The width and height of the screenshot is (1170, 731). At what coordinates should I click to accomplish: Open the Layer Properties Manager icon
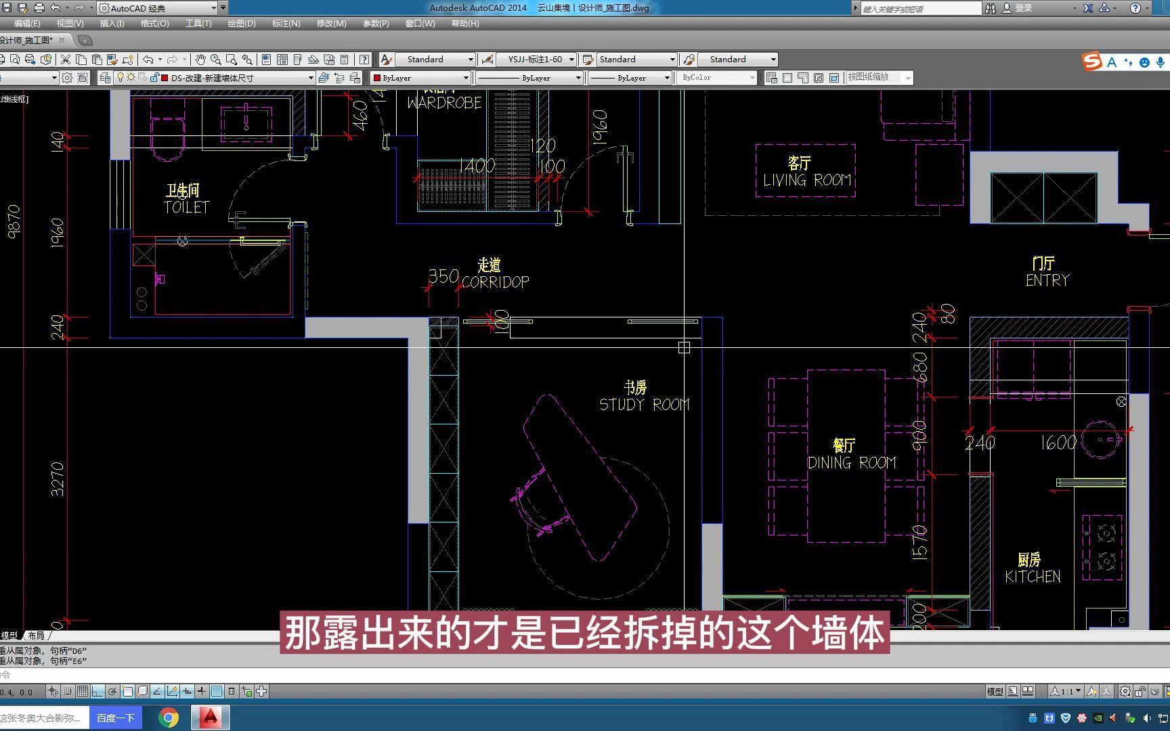(105, 78)
